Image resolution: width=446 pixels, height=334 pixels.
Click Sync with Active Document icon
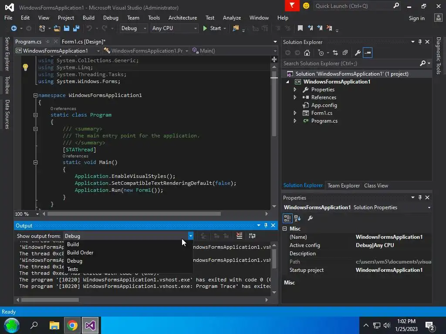point(335,53)
